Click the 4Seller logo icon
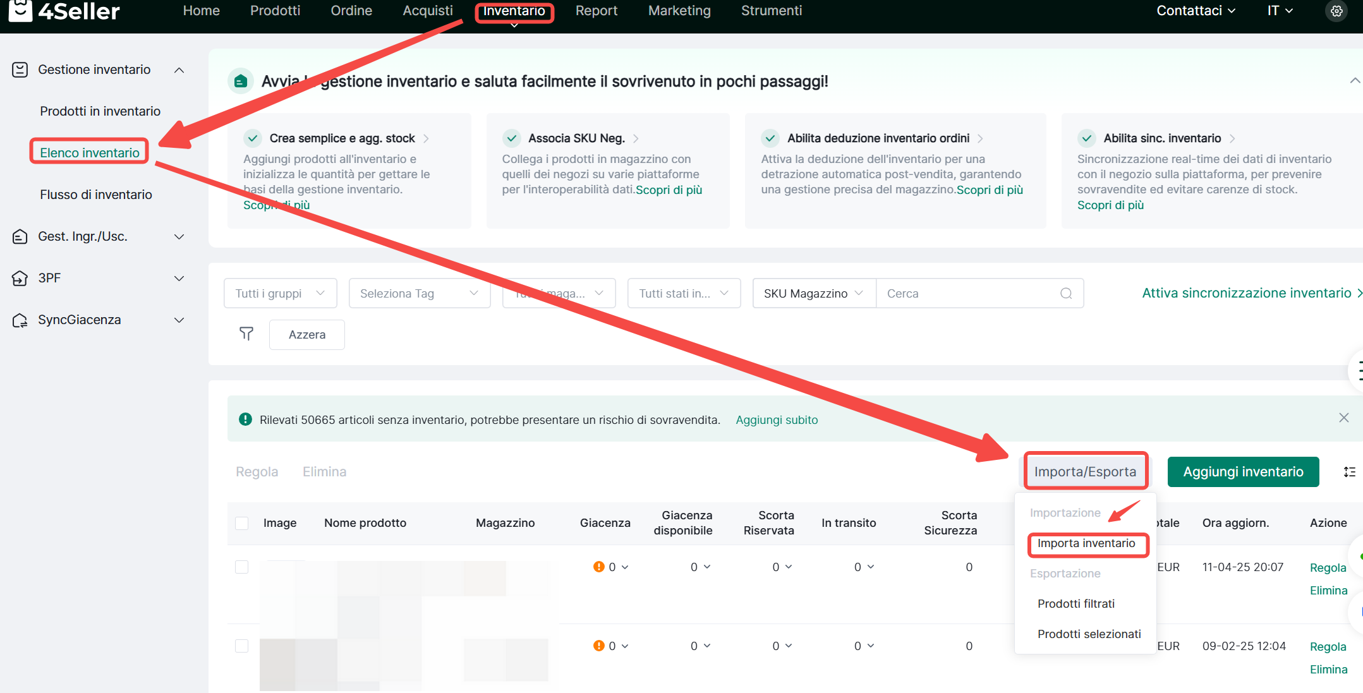1363x693 pixels. [x=20, y=10]
